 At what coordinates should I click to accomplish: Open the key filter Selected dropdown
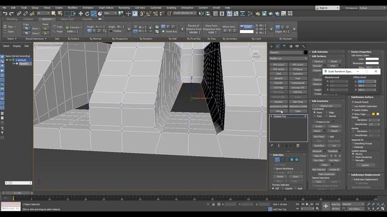tap(353, 204)
